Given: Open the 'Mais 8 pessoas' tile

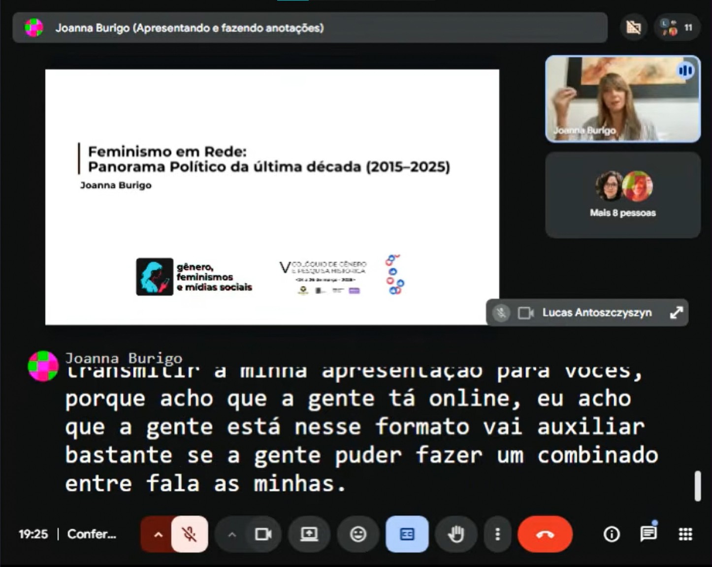Looking at the screenshot, I should (x=622, y=195).
